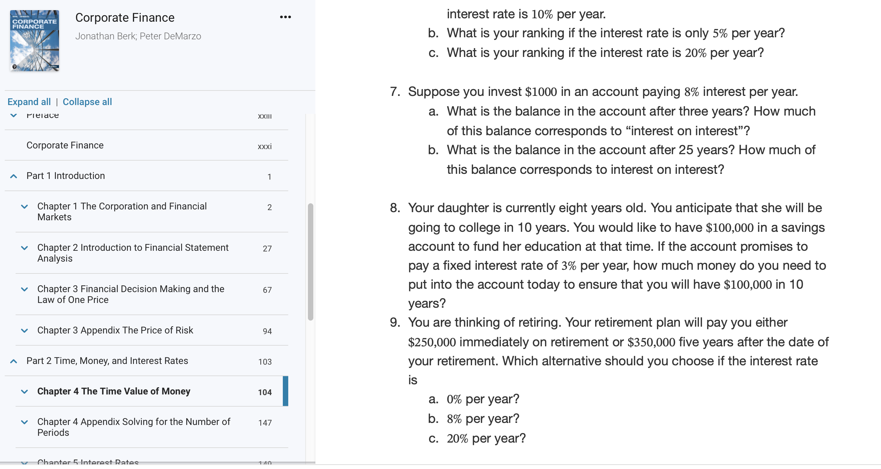Open Chapter 3 Appendix The Price of Risk
This screenshot has width=881, height=469.
coord(115,330)
